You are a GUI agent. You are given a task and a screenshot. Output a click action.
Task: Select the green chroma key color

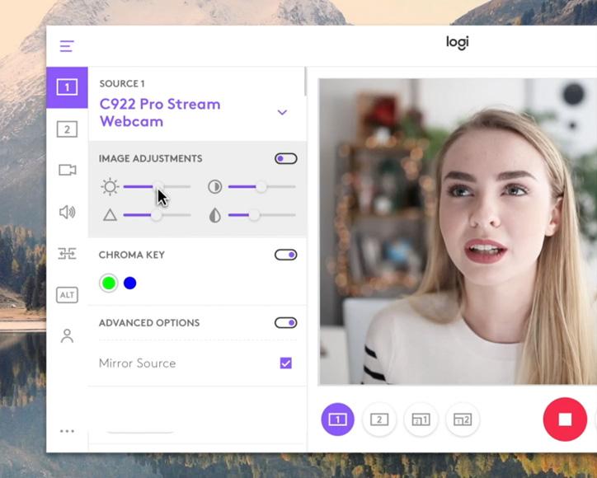tap(109, 284)
